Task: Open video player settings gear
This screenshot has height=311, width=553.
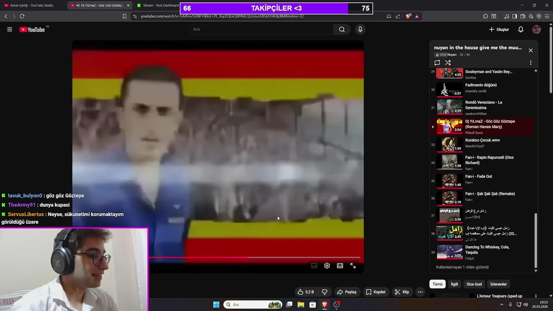Action: coord(327,266)
